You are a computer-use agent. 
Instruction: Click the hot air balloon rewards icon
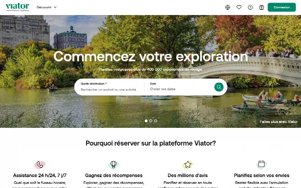click(114, 165)
